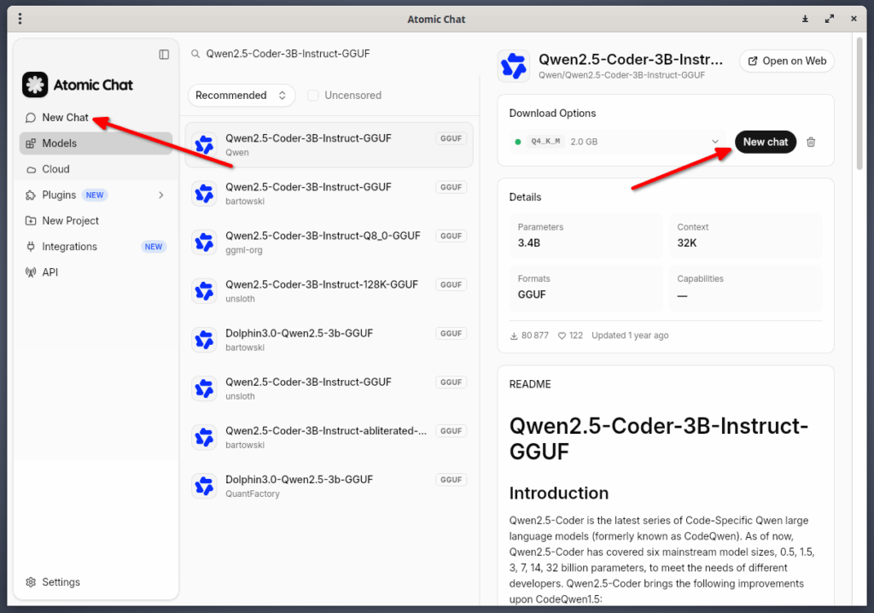Click the vertical scrollbar of the detail panel
Image resolution: width=874 pixels, height=613 pixels.
click(859, 103)
